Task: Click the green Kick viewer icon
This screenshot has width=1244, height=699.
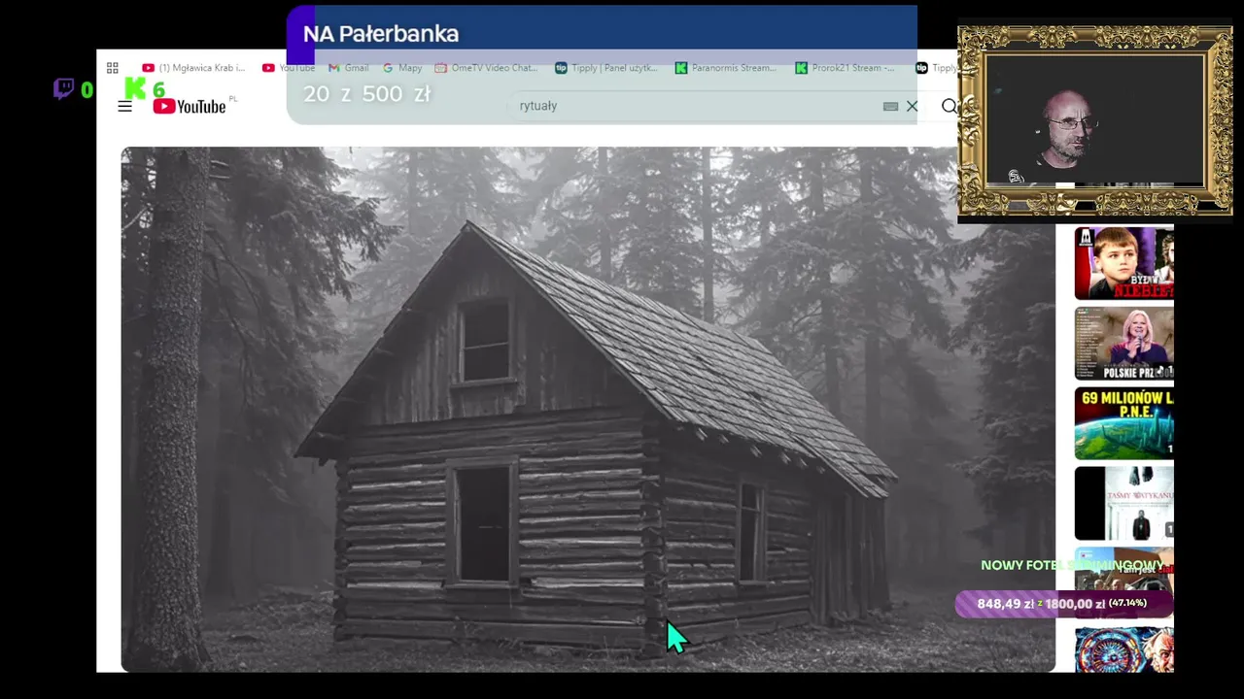Action: coord(136,89)
